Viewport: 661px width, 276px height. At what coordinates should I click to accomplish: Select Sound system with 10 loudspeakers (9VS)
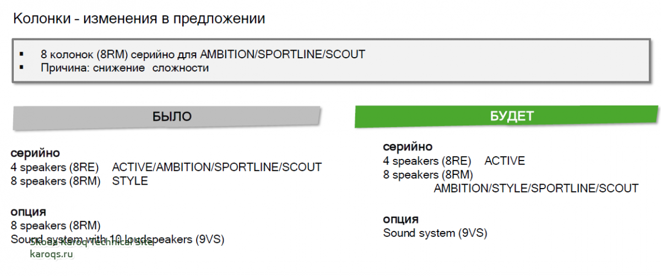[118, 239]
